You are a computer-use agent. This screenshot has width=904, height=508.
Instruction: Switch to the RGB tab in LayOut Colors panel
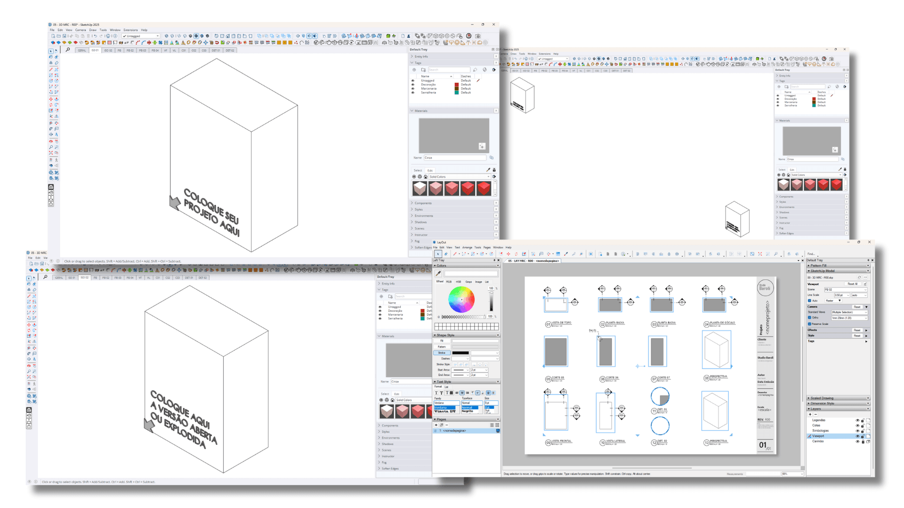pos(449,282)
